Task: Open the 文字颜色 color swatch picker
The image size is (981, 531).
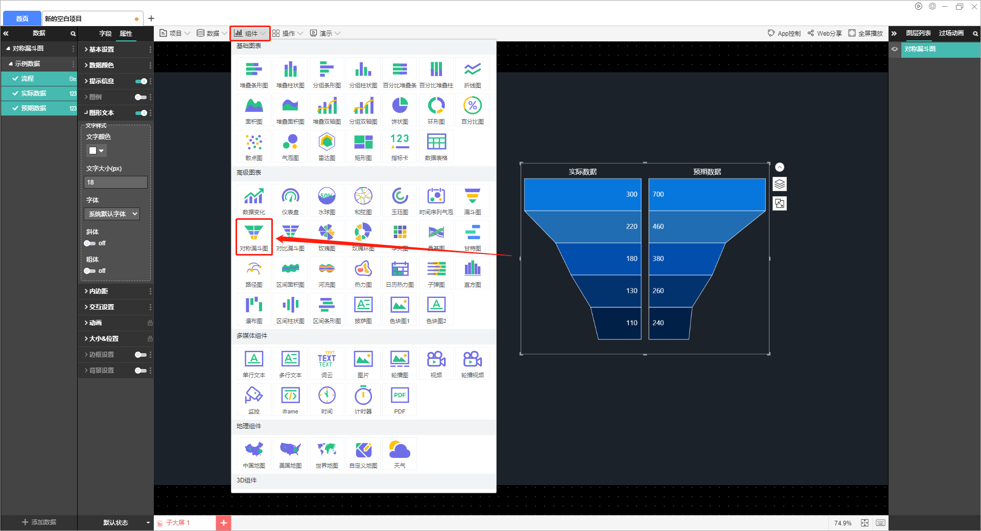Action: [96, 151]
